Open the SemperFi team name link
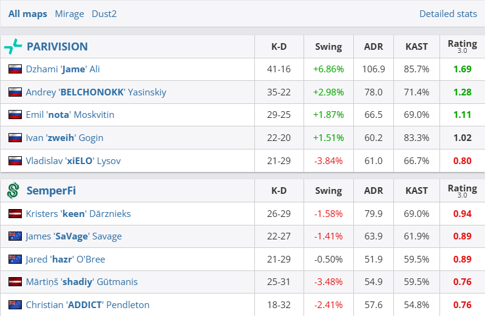The width and height of the screenshot is (485, 316). pyautogui.click(x=52, y=191)
